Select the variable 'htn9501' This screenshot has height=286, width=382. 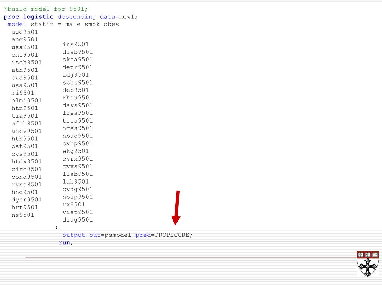coord(25,108)
